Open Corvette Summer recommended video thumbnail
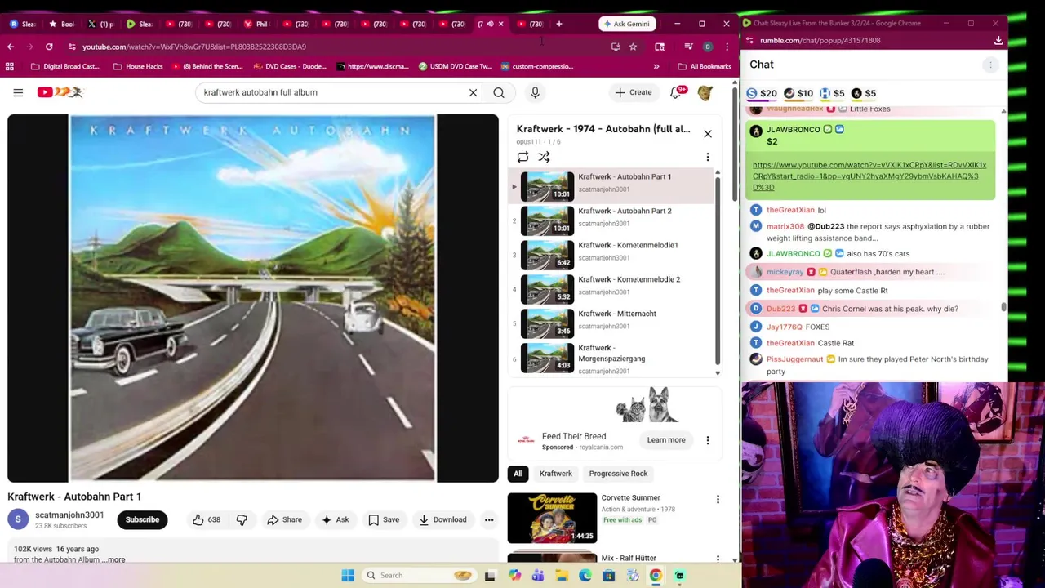Viewport: 1045px width, 588px height. [x=552, y=518]
